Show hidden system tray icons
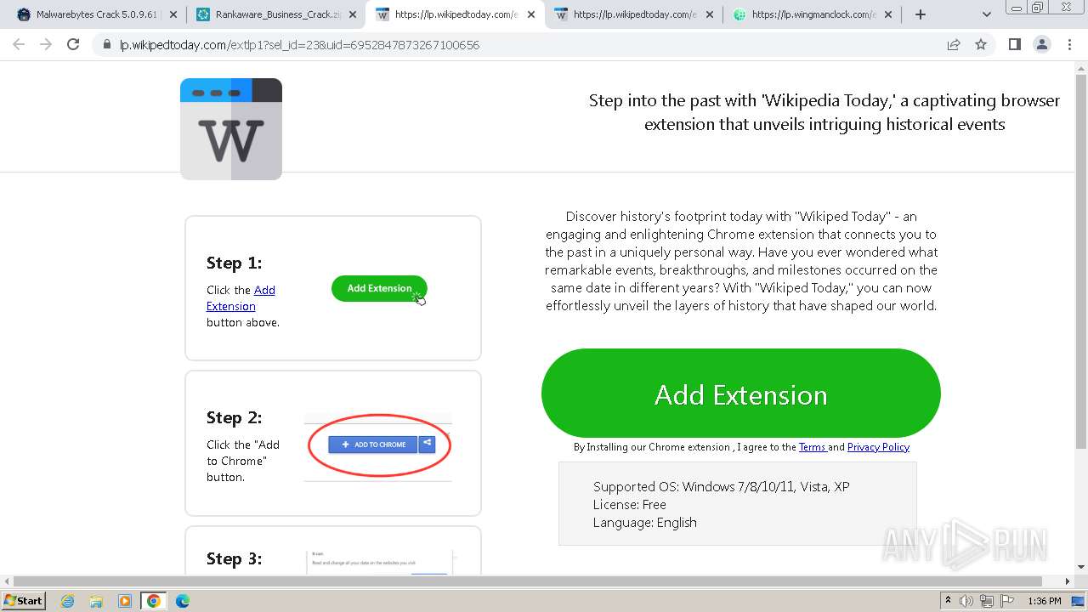Viewport: 1088px width, 612px height. pyautogui.click(x=949, y=601)
